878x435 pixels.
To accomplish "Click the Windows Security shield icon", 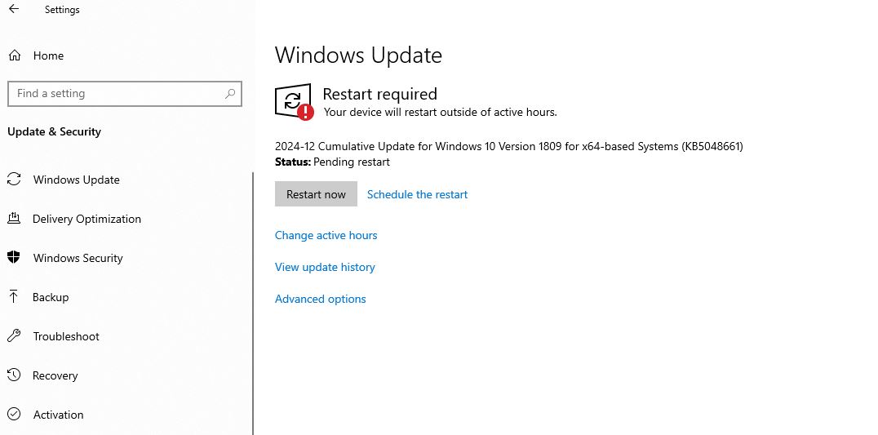I will [14, 258].
